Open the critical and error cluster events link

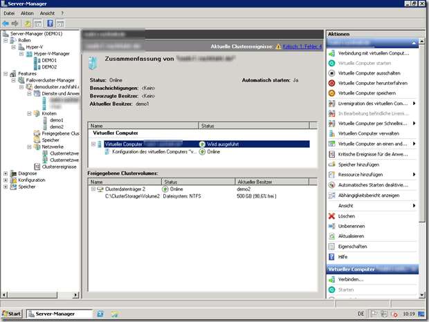point(302,46)
